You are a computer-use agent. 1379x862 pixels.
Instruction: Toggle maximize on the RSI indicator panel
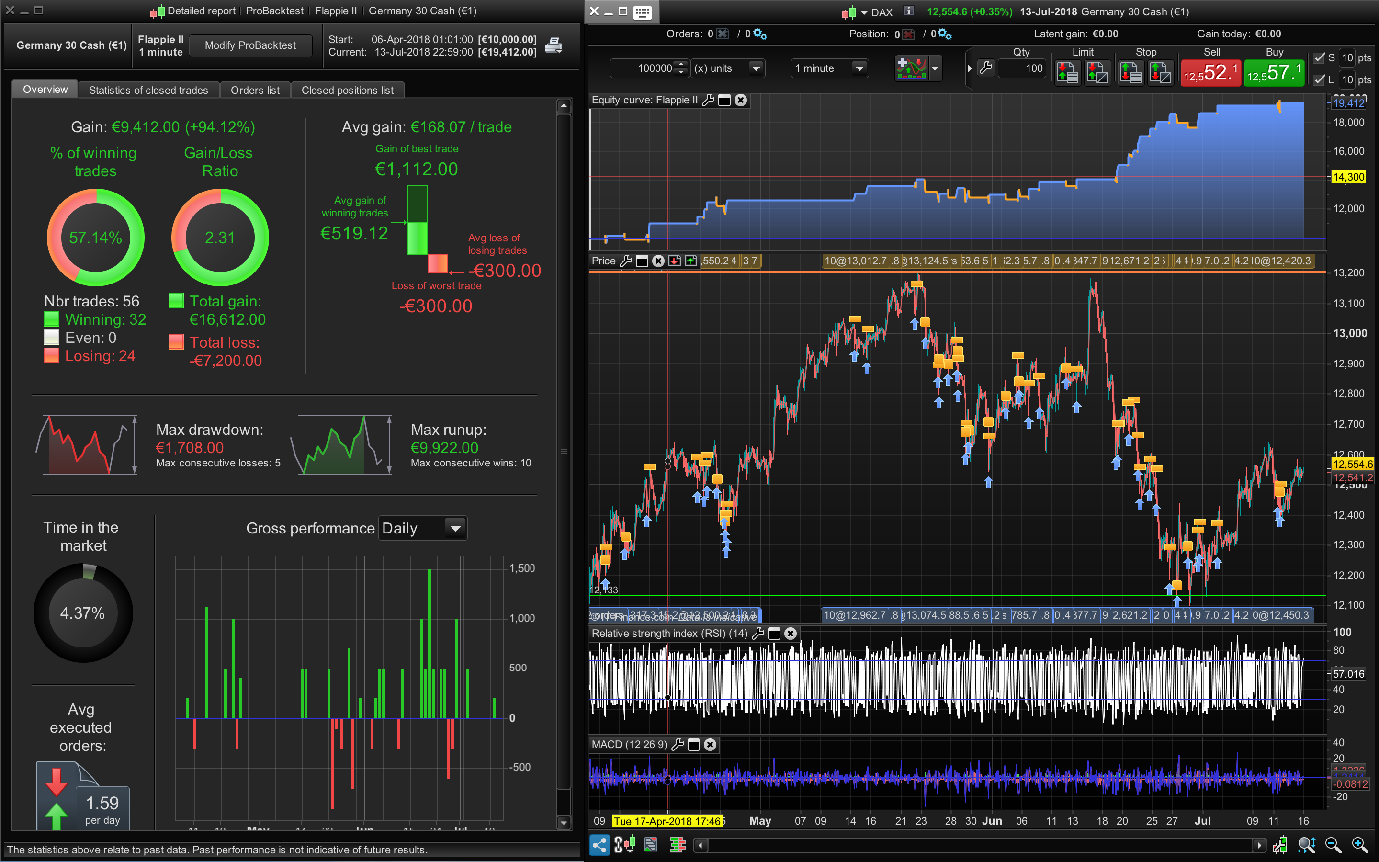click(774, 634)
